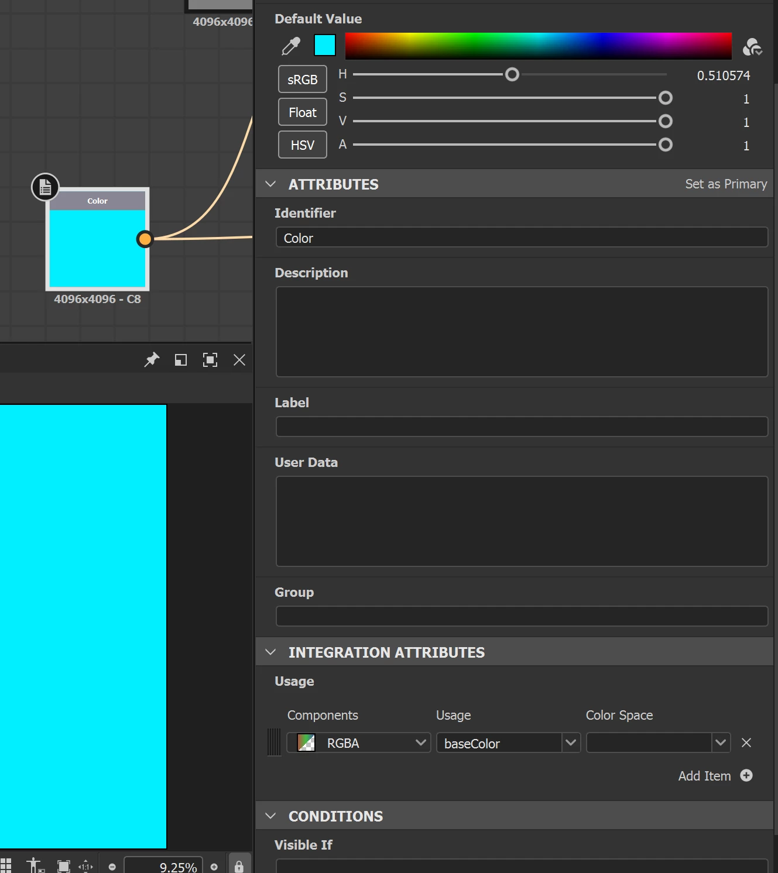Fit image to the 2D view
This screenshot has width=778, height=873.
click(64, 866)
